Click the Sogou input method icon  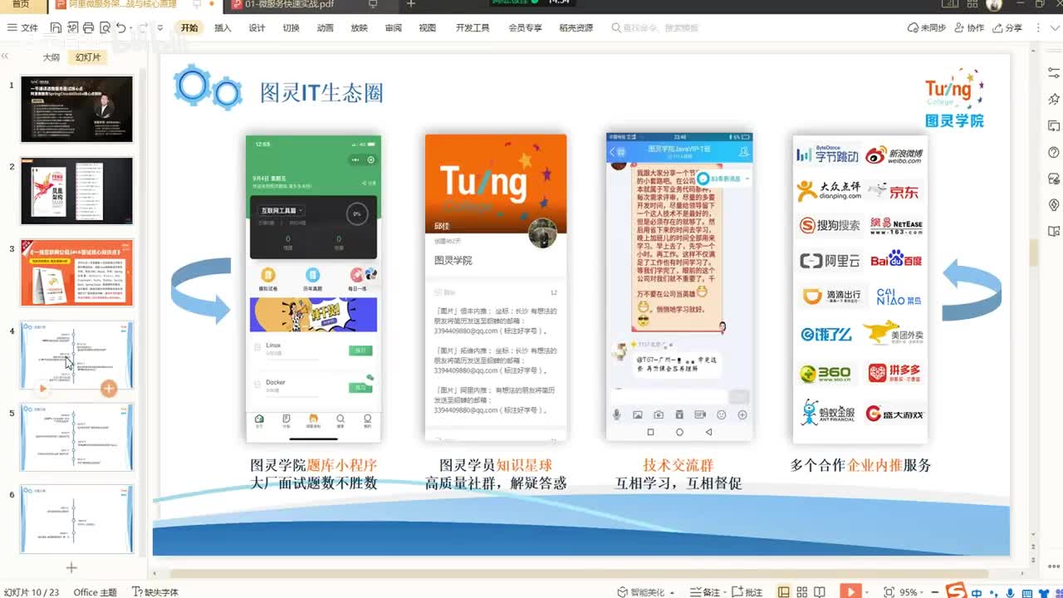click(957, 591)
